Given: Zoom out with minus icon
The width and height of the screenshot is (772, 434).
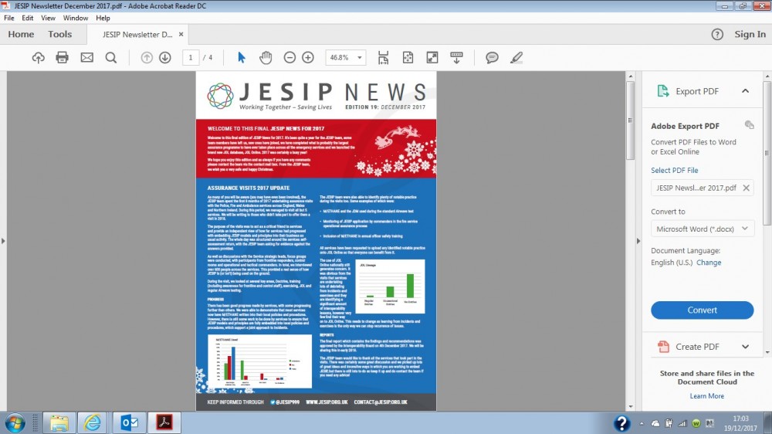Looking at the screenshot, I should 289,58.
